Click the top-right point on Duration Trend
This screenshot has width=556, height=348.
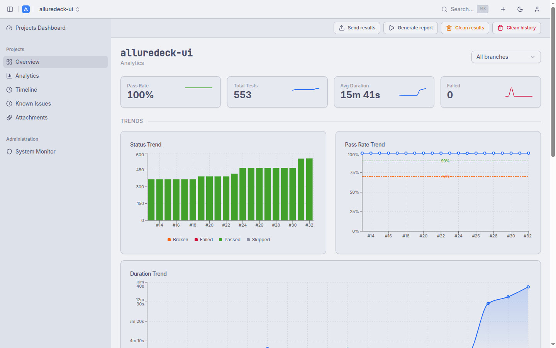click(x=528, y=287)
